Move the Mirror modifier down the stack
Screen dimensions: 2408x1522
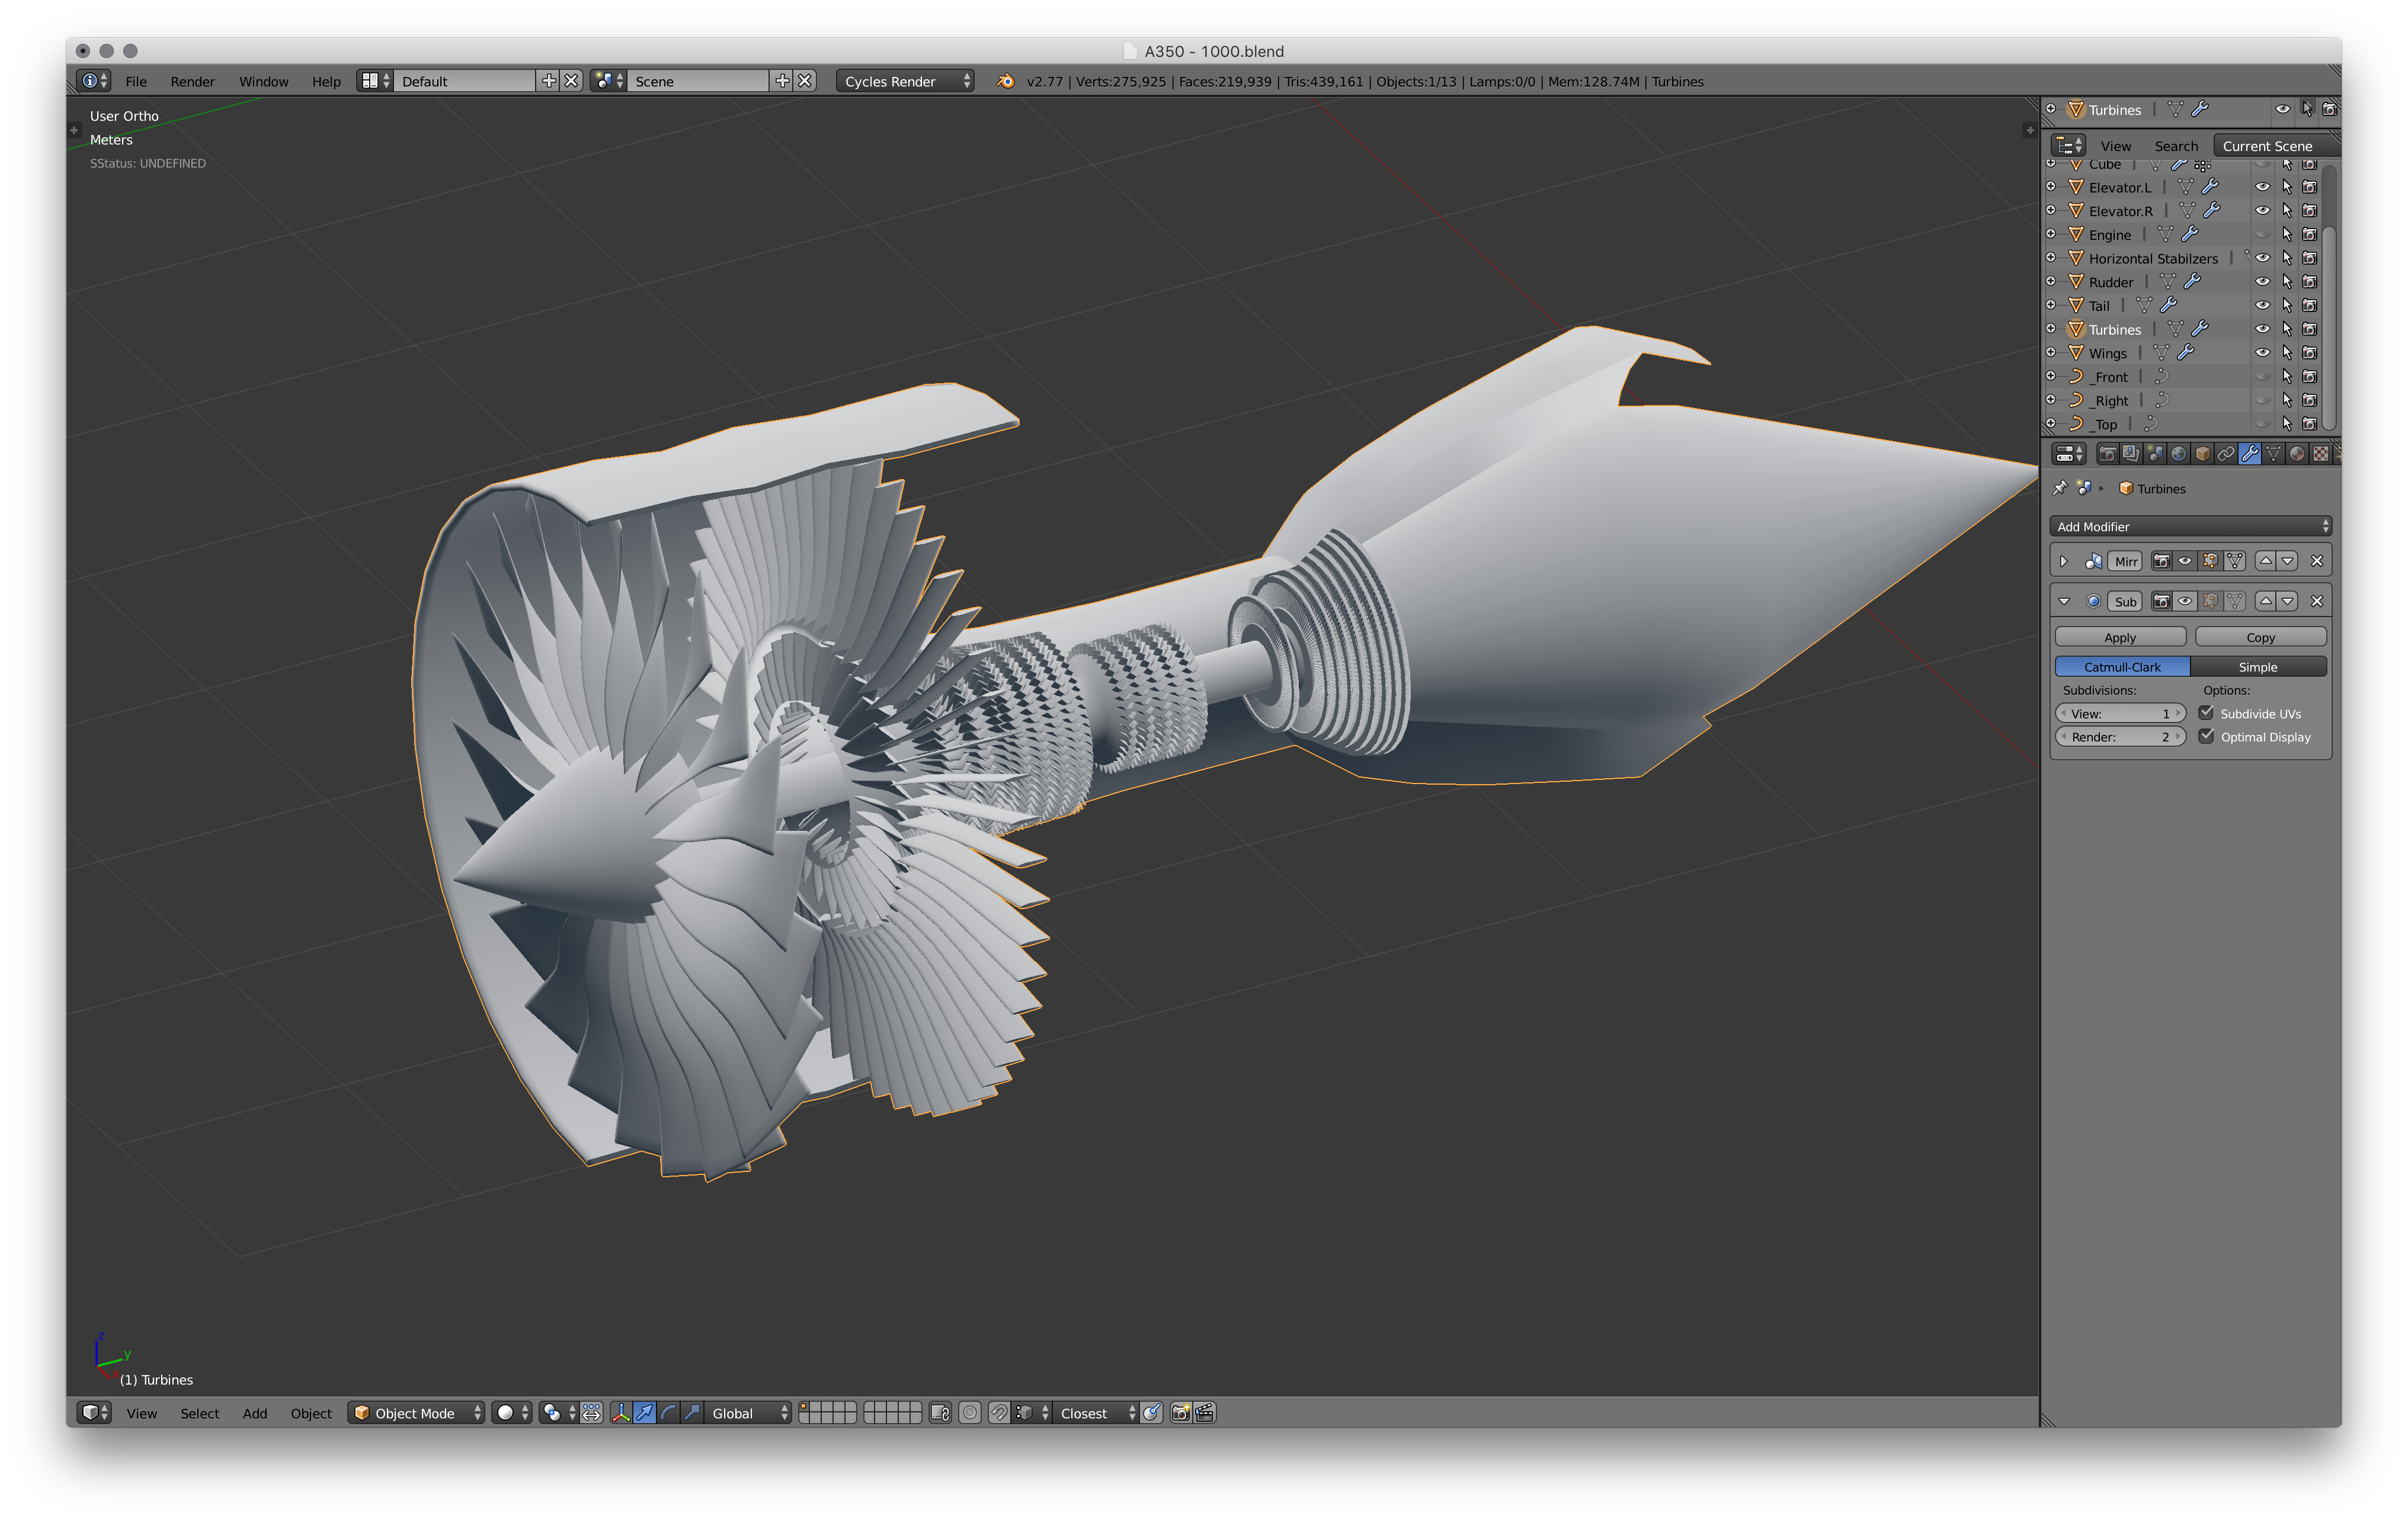click(x=2288, y=561)
